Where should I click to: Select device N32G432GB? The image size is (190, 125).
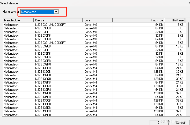click(43, 79)
